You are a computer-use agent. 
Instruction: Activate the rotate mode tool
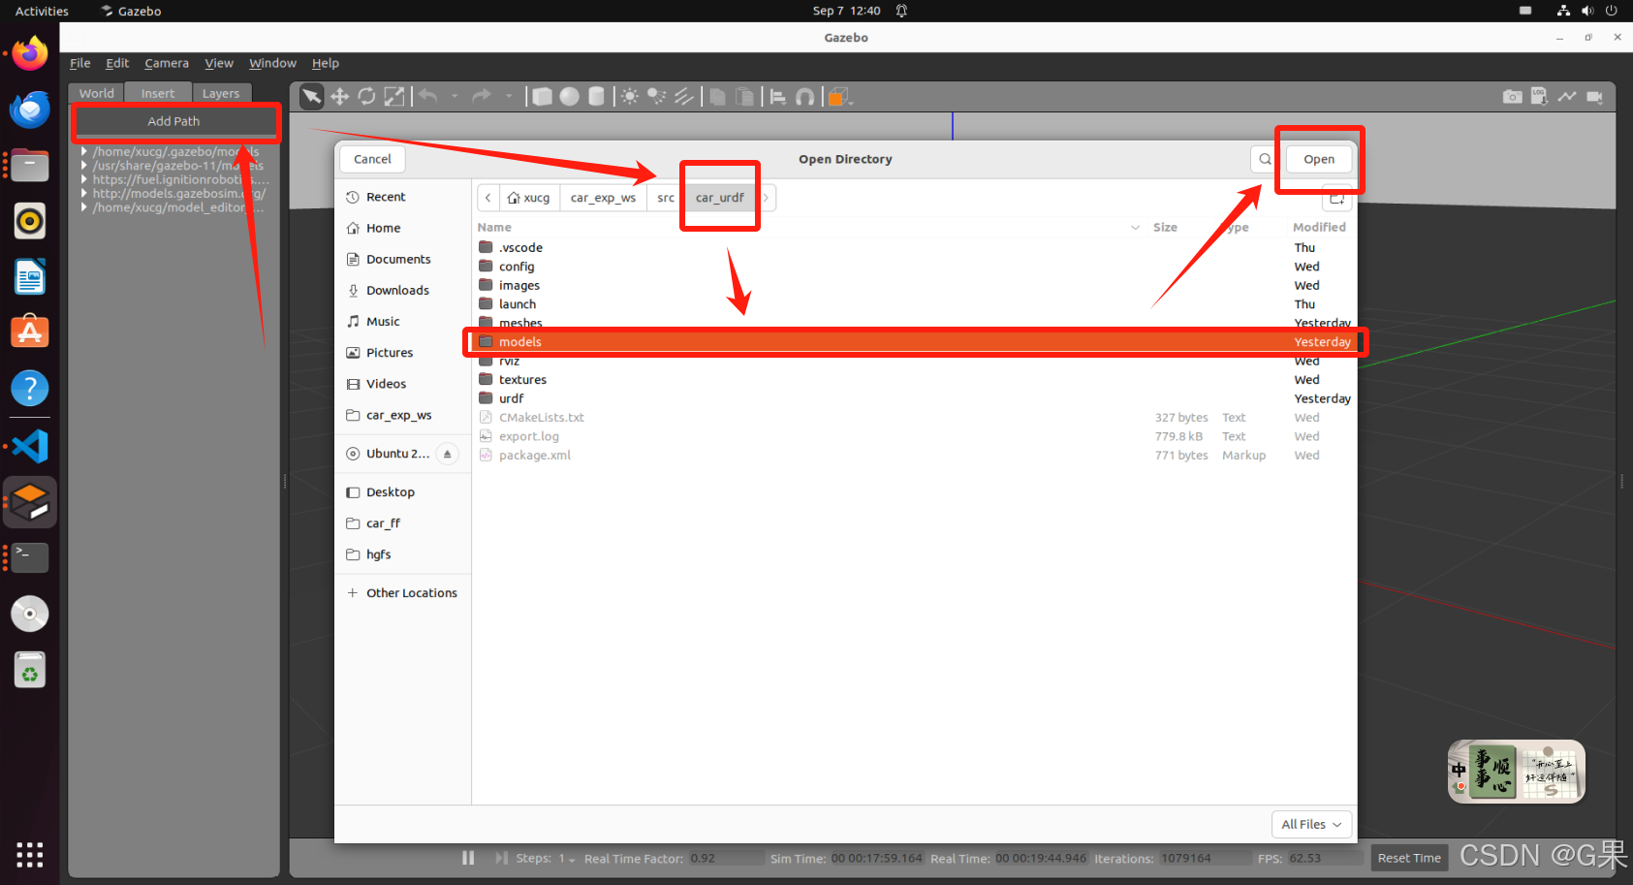tap(366, 96)
